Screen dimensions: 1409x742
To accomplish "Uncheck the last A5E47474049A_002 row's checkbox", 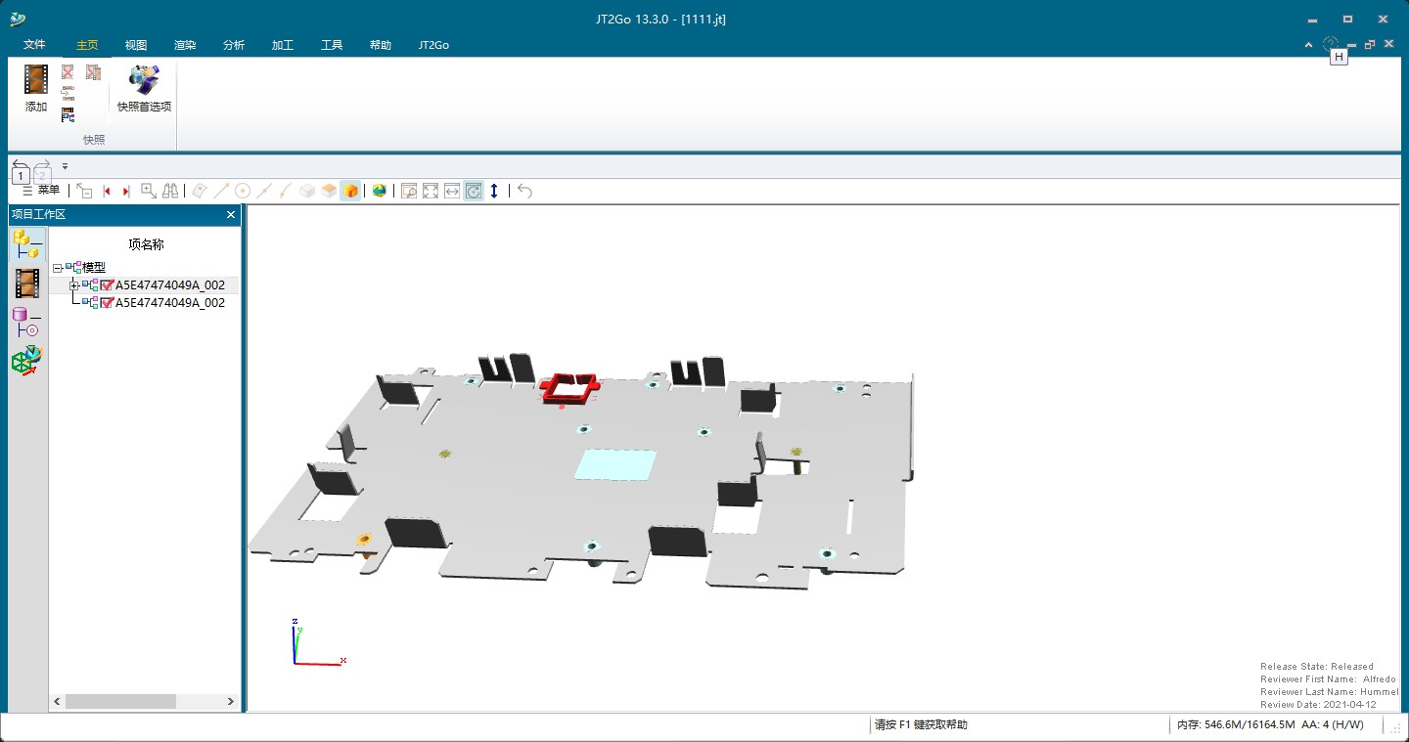I will pyautogui.click(x=108, y=303).
